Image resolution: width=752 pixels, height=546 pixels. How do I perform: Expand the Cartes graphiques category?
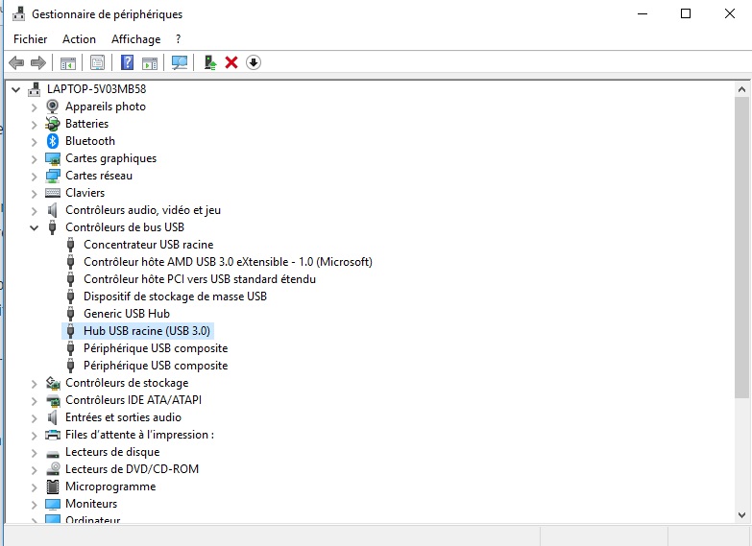pos(35,158)
